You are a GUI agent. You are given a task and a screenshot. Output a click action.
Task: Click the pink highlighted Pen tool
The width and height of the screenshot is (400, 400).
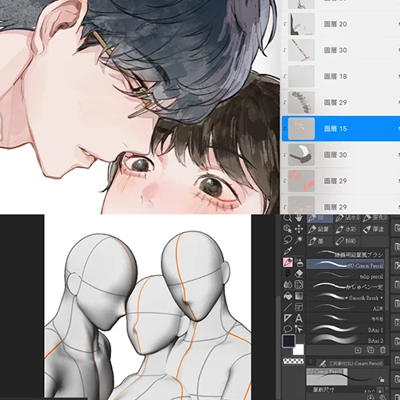288,262
